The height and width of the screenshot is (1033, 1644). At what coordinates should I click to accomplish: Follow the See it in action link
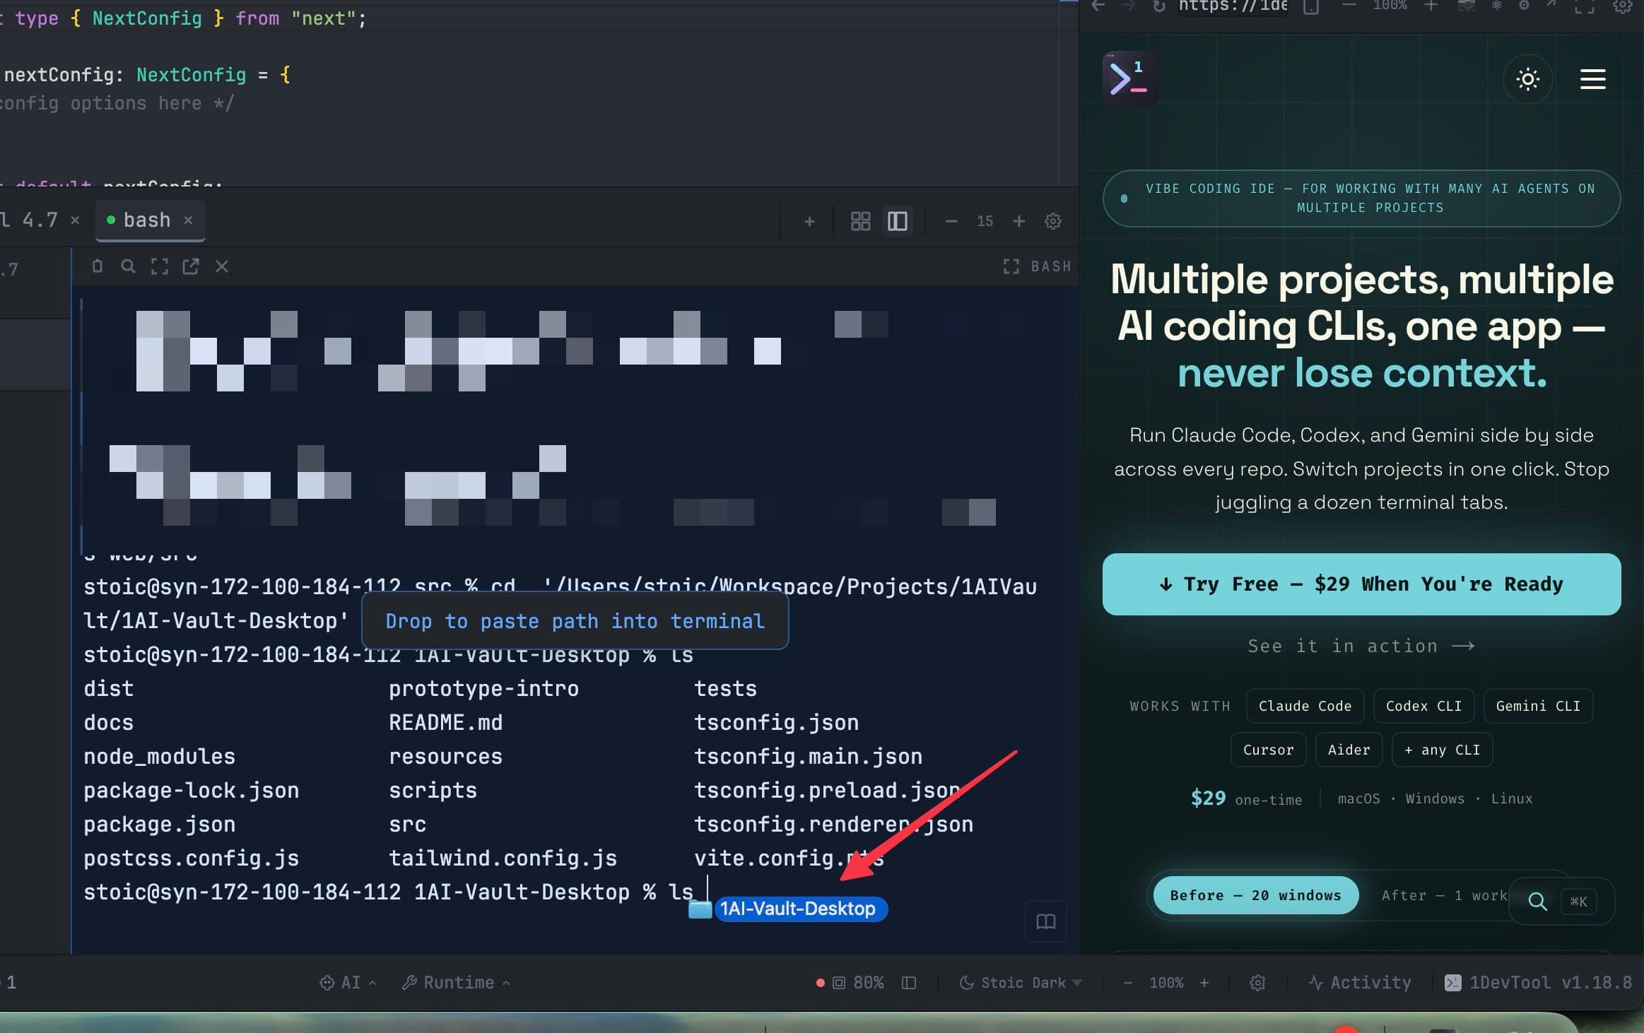tap(1361, 646)
